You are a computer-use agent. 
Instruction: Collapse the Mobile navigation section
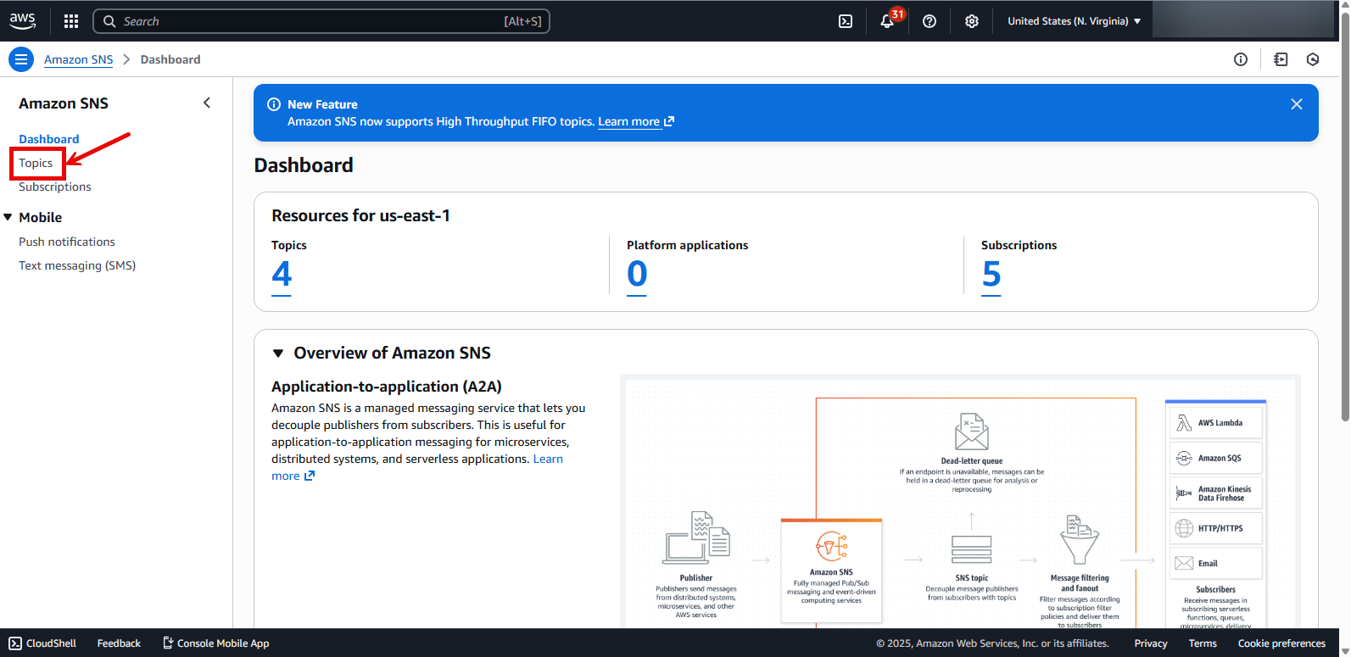pos(8,218)
